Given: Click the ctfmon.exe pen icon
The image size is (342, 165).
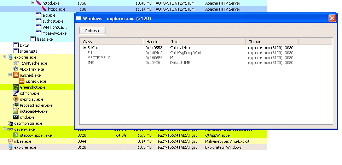Looking at the screenshot, I should [x=16, y=93].
